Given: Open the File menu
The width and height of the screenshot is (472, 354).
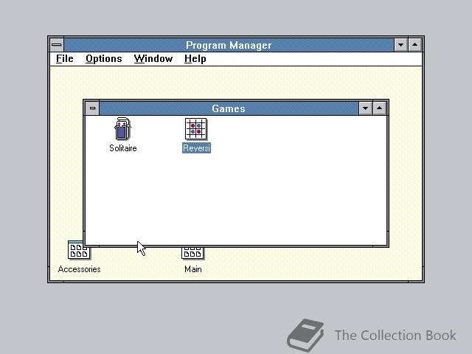Looking at the screenshot, I should (x=65, y=59).
